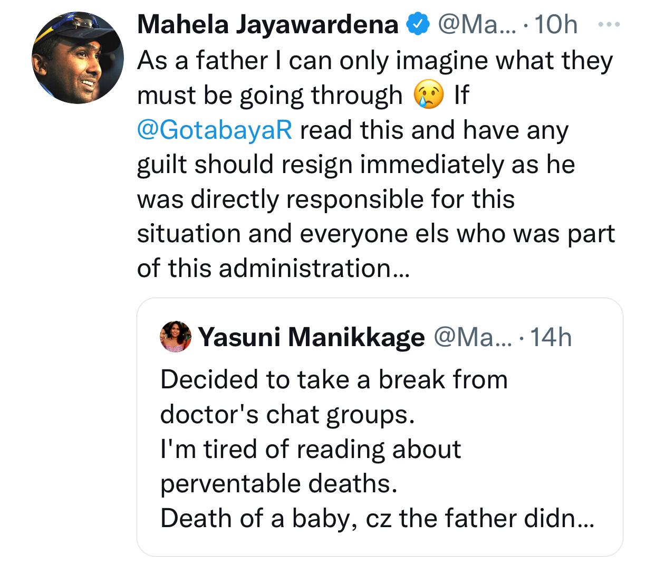Click the 10h timestamp
The width and height of the screenshot is (655, 563).
pyautogui.click(x=556, y=25)
